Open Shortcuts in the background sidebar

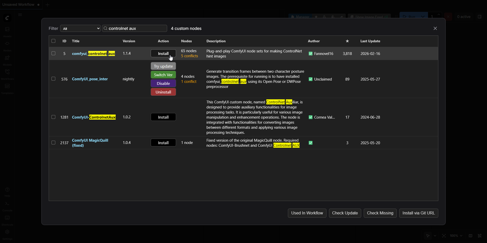coord(7,220)
